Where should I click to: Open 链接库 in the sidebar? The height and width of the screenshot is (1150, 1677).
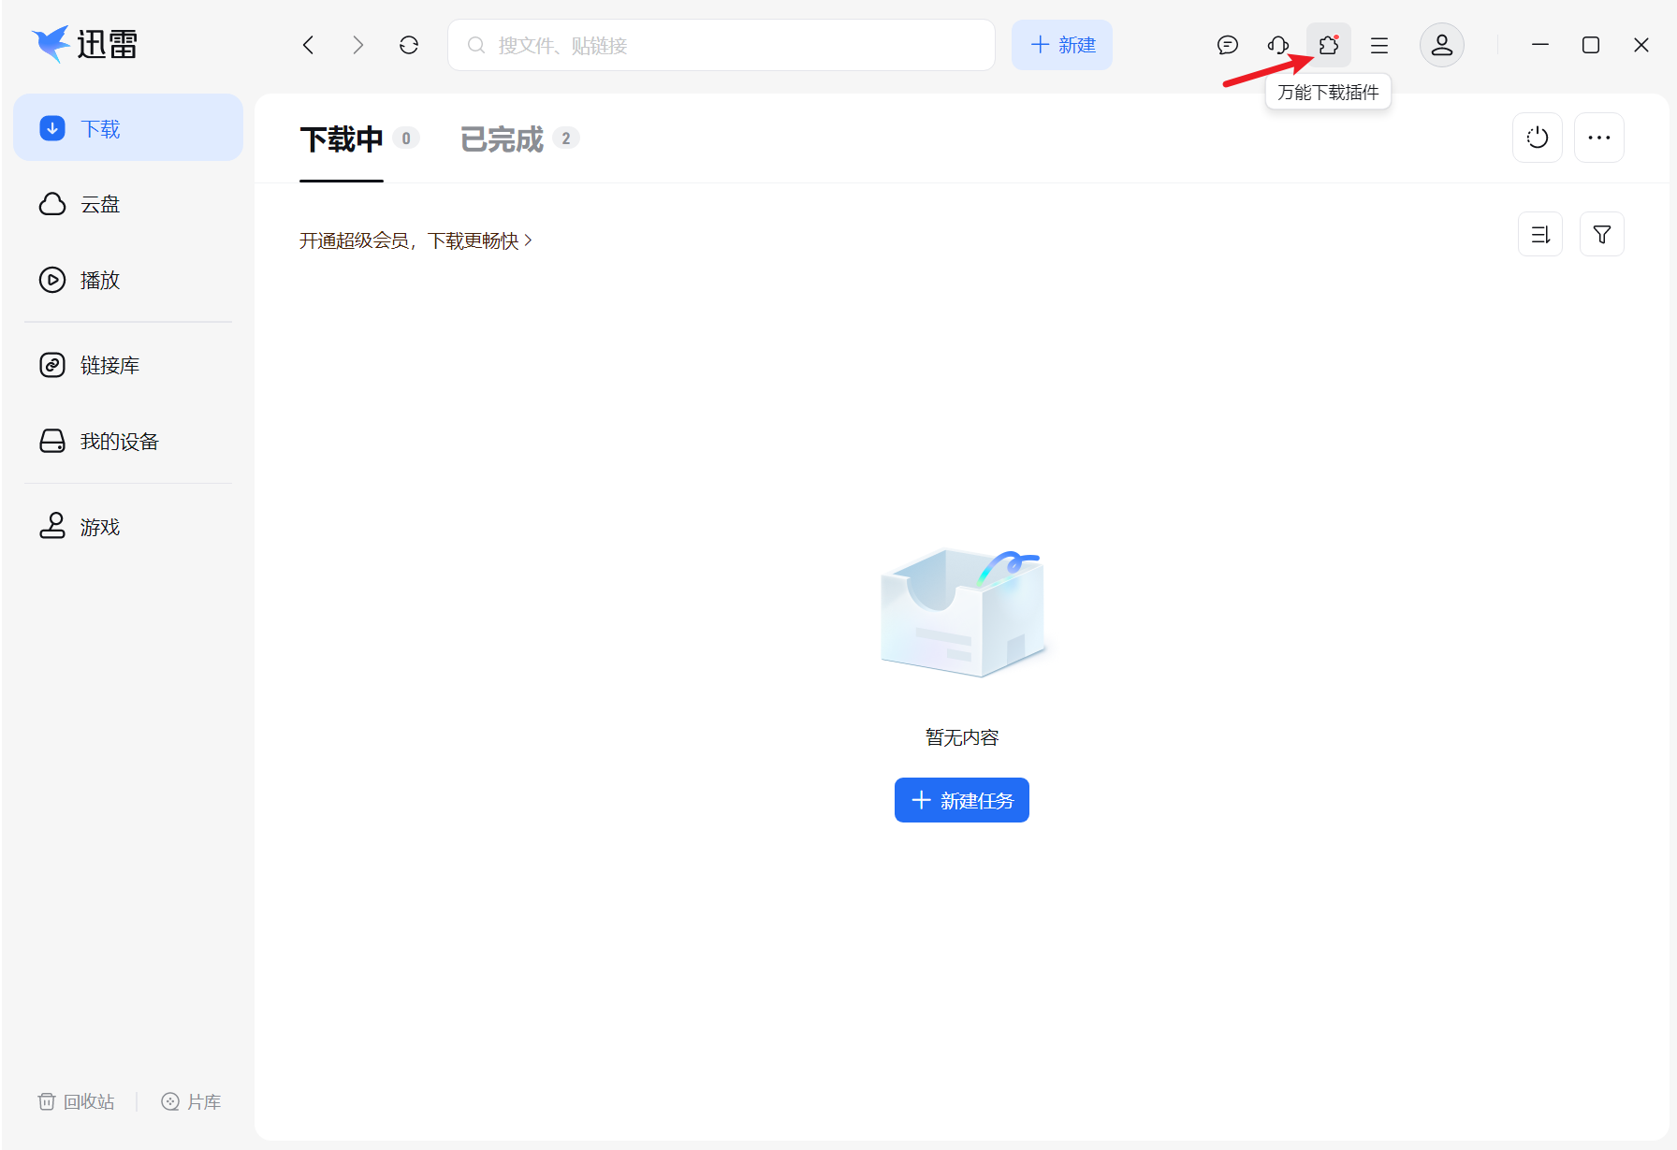(x=128, y=365)
